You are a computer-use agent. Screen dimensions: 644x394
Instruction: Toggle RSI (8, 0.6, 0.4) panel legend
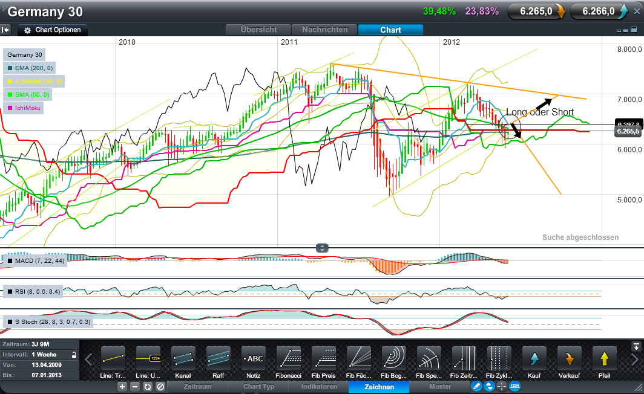point(33,291)
